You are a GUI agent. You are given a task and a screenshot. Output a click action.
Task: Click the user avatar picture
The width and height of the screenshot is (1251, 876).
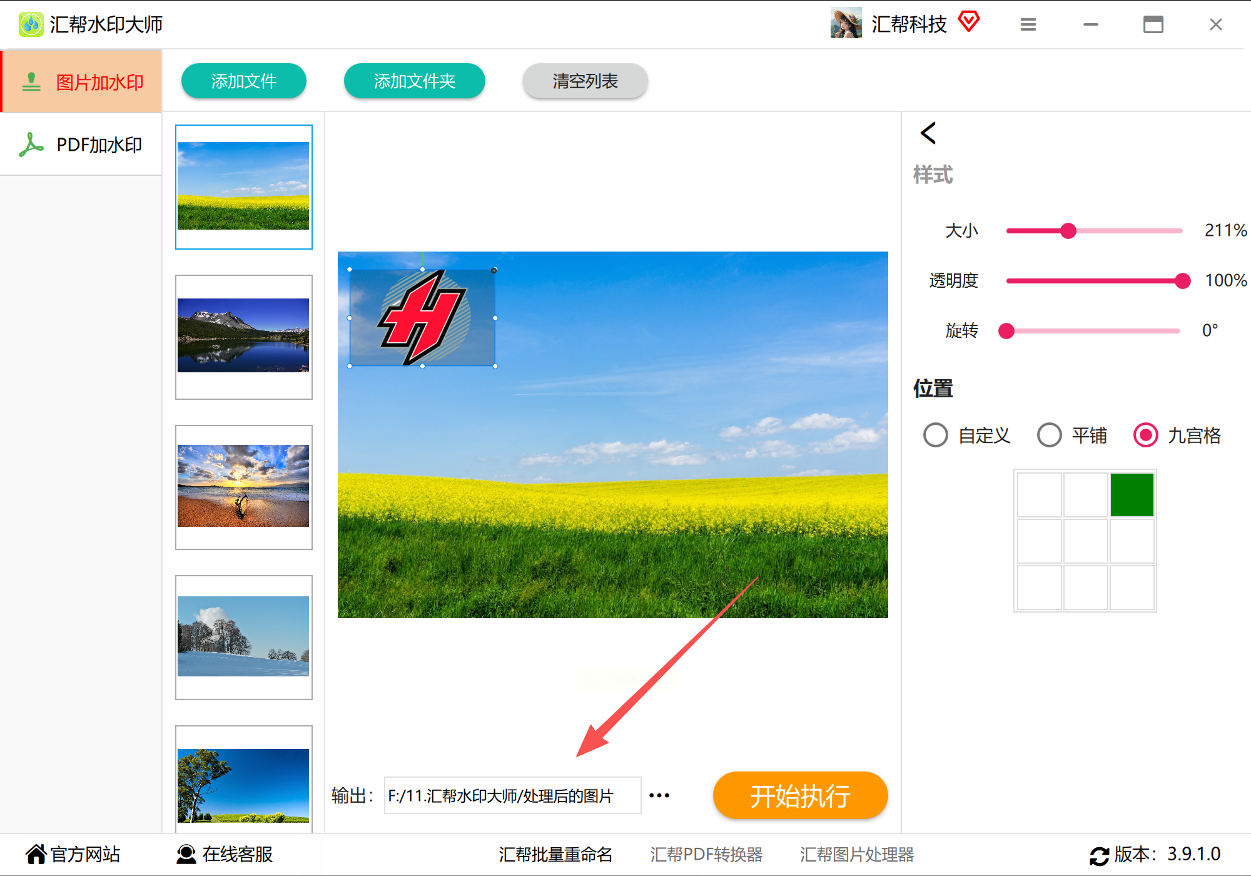point(846,24)
